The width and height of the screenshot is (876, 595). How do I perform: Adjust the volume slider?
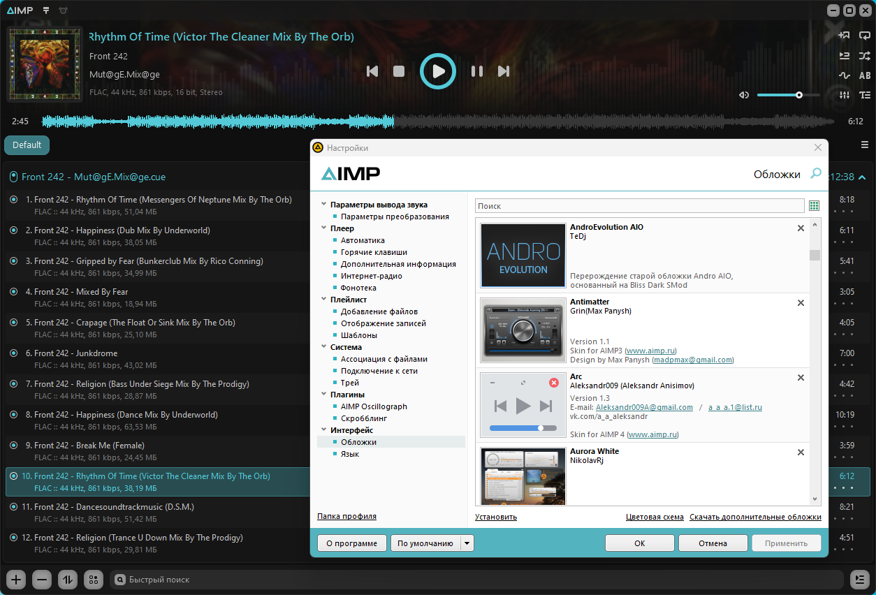tap(789, 95)
